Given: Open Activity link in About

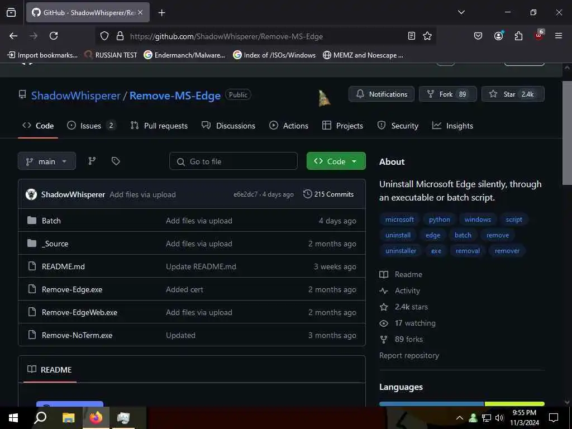Looking at the screenshot, I should (x=400, y=290).
